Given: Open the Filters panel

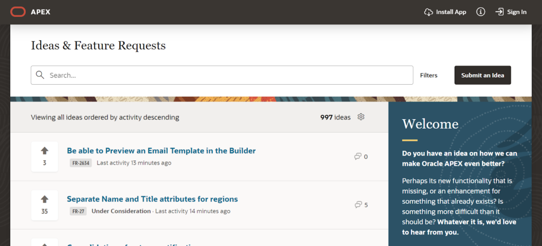Looking at the screenshot, I should [429, 75].
